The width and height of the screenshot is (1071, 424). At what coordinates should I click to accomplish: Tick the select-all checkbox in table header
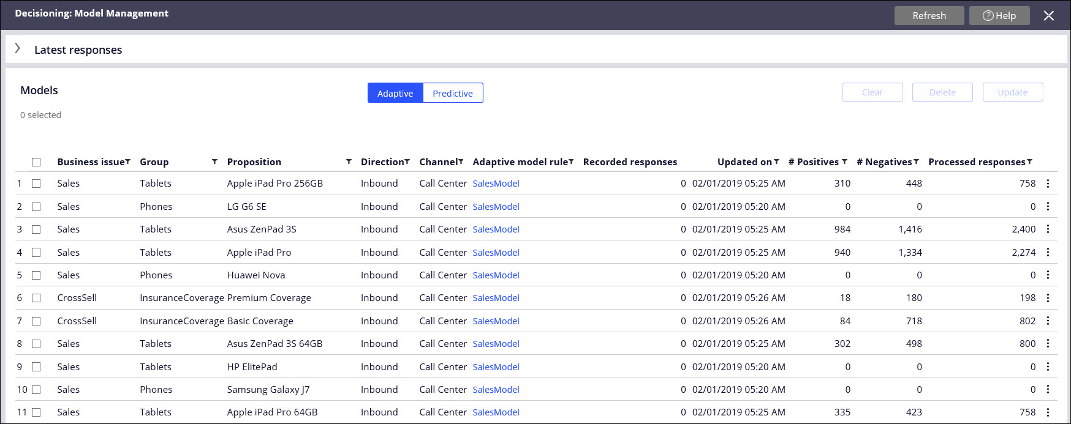[36, 162]
